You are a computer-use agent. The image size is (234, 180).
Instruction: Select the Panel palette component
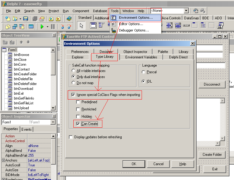click(x=211, y=25)
